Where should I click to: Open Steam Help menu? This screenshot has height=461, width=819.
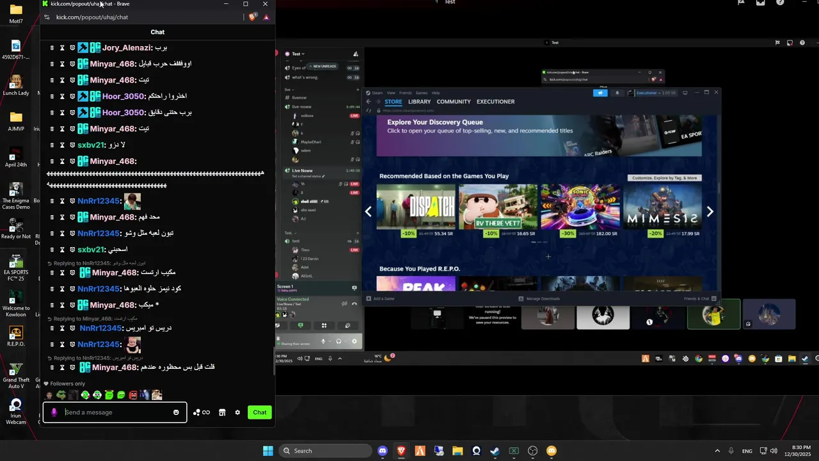[436, 93]
